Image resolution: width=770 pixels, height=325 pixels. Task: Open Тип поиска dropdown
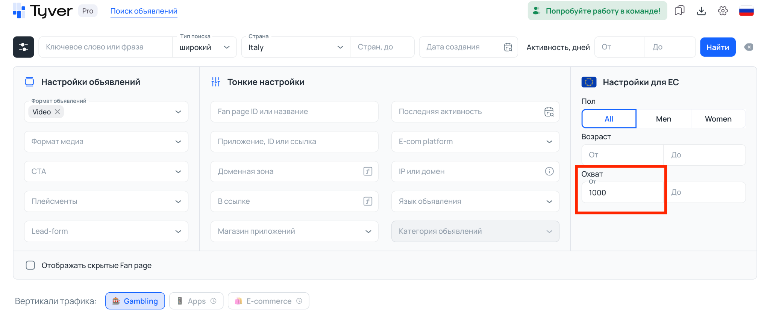(x=205, y=47)
